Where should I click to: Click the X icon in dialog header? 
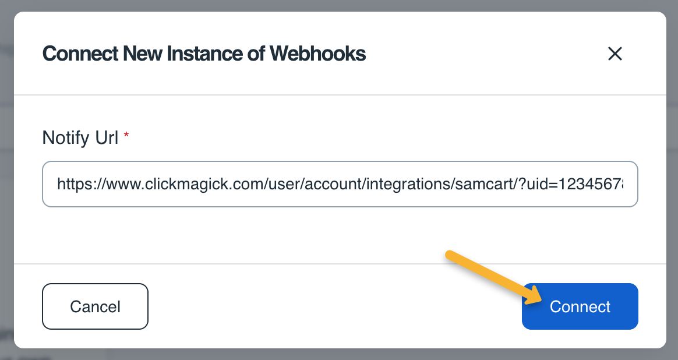(615, 54)
